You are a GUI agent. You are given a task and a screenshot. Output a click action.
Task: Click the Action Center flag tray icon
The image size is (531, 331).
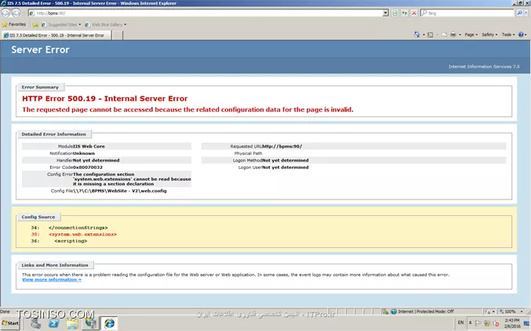[x=478, y=323]
